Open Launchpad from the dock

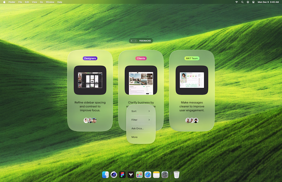pyautogui.click(x=139, y=175)
